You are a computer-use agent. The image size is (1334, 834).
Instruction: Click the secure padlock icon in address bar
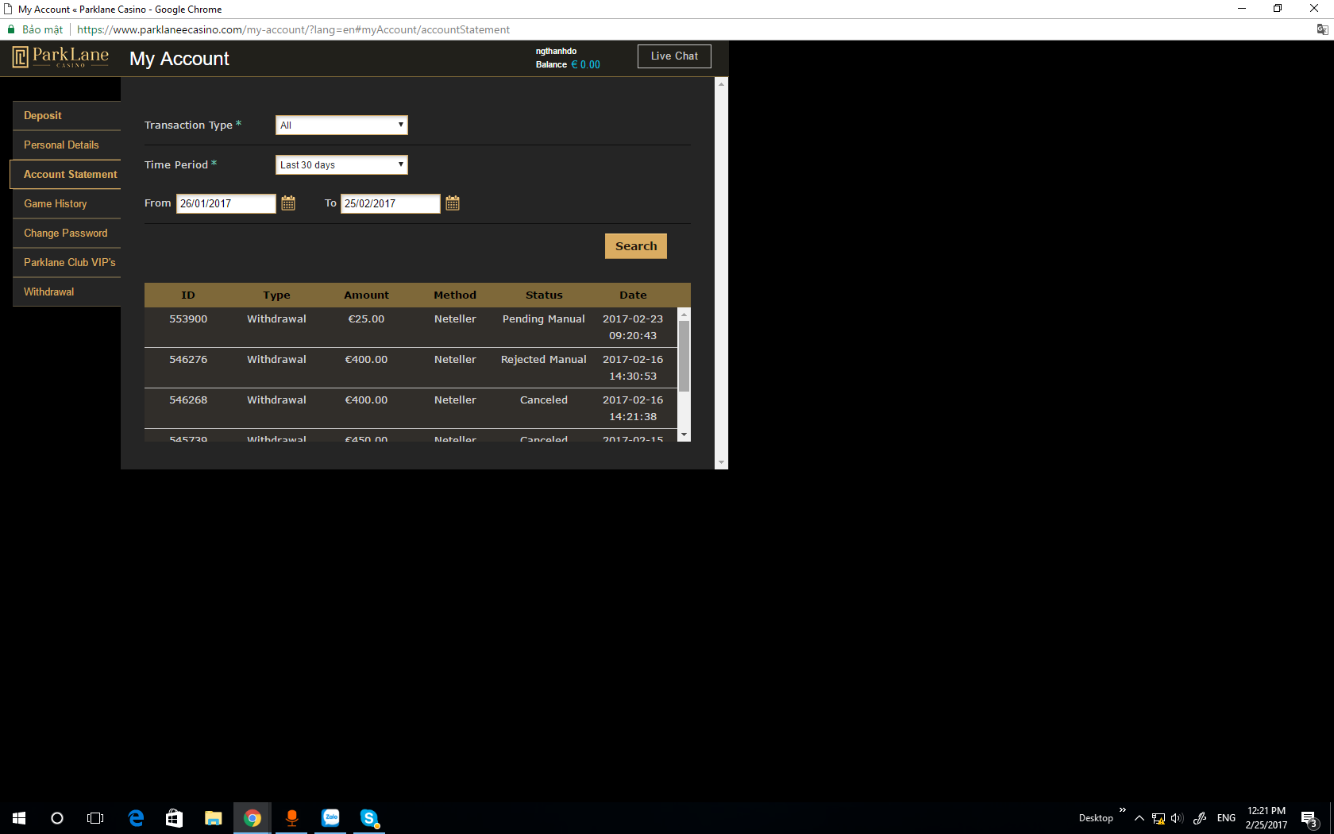[x=11, y=29]
